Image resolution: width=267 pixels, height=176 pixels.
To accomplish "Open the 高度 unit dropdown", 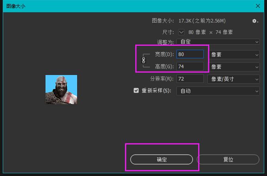I will [x=234, y=67].
